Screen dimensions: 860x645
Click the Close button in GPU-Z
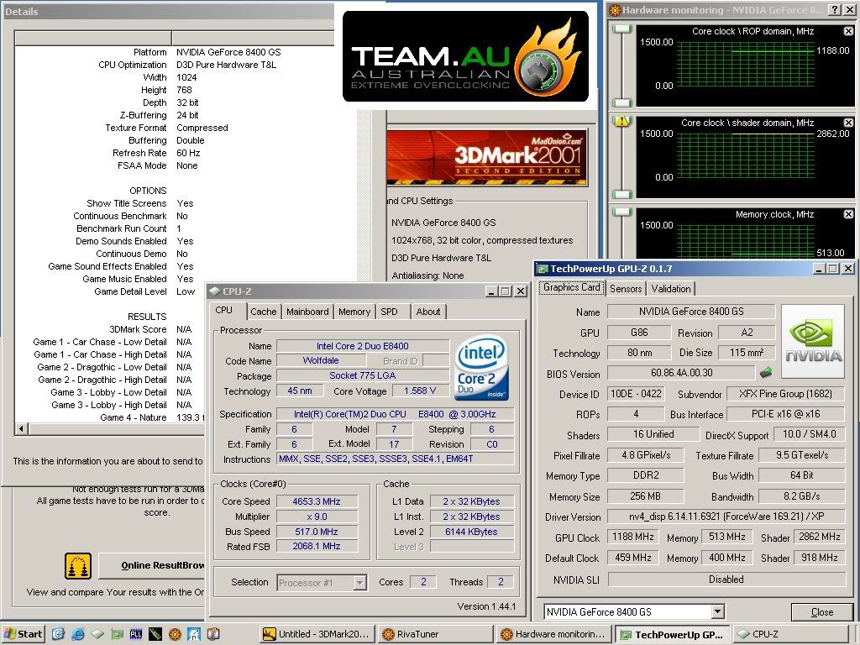pyautogui.click(x=821, y=612)
